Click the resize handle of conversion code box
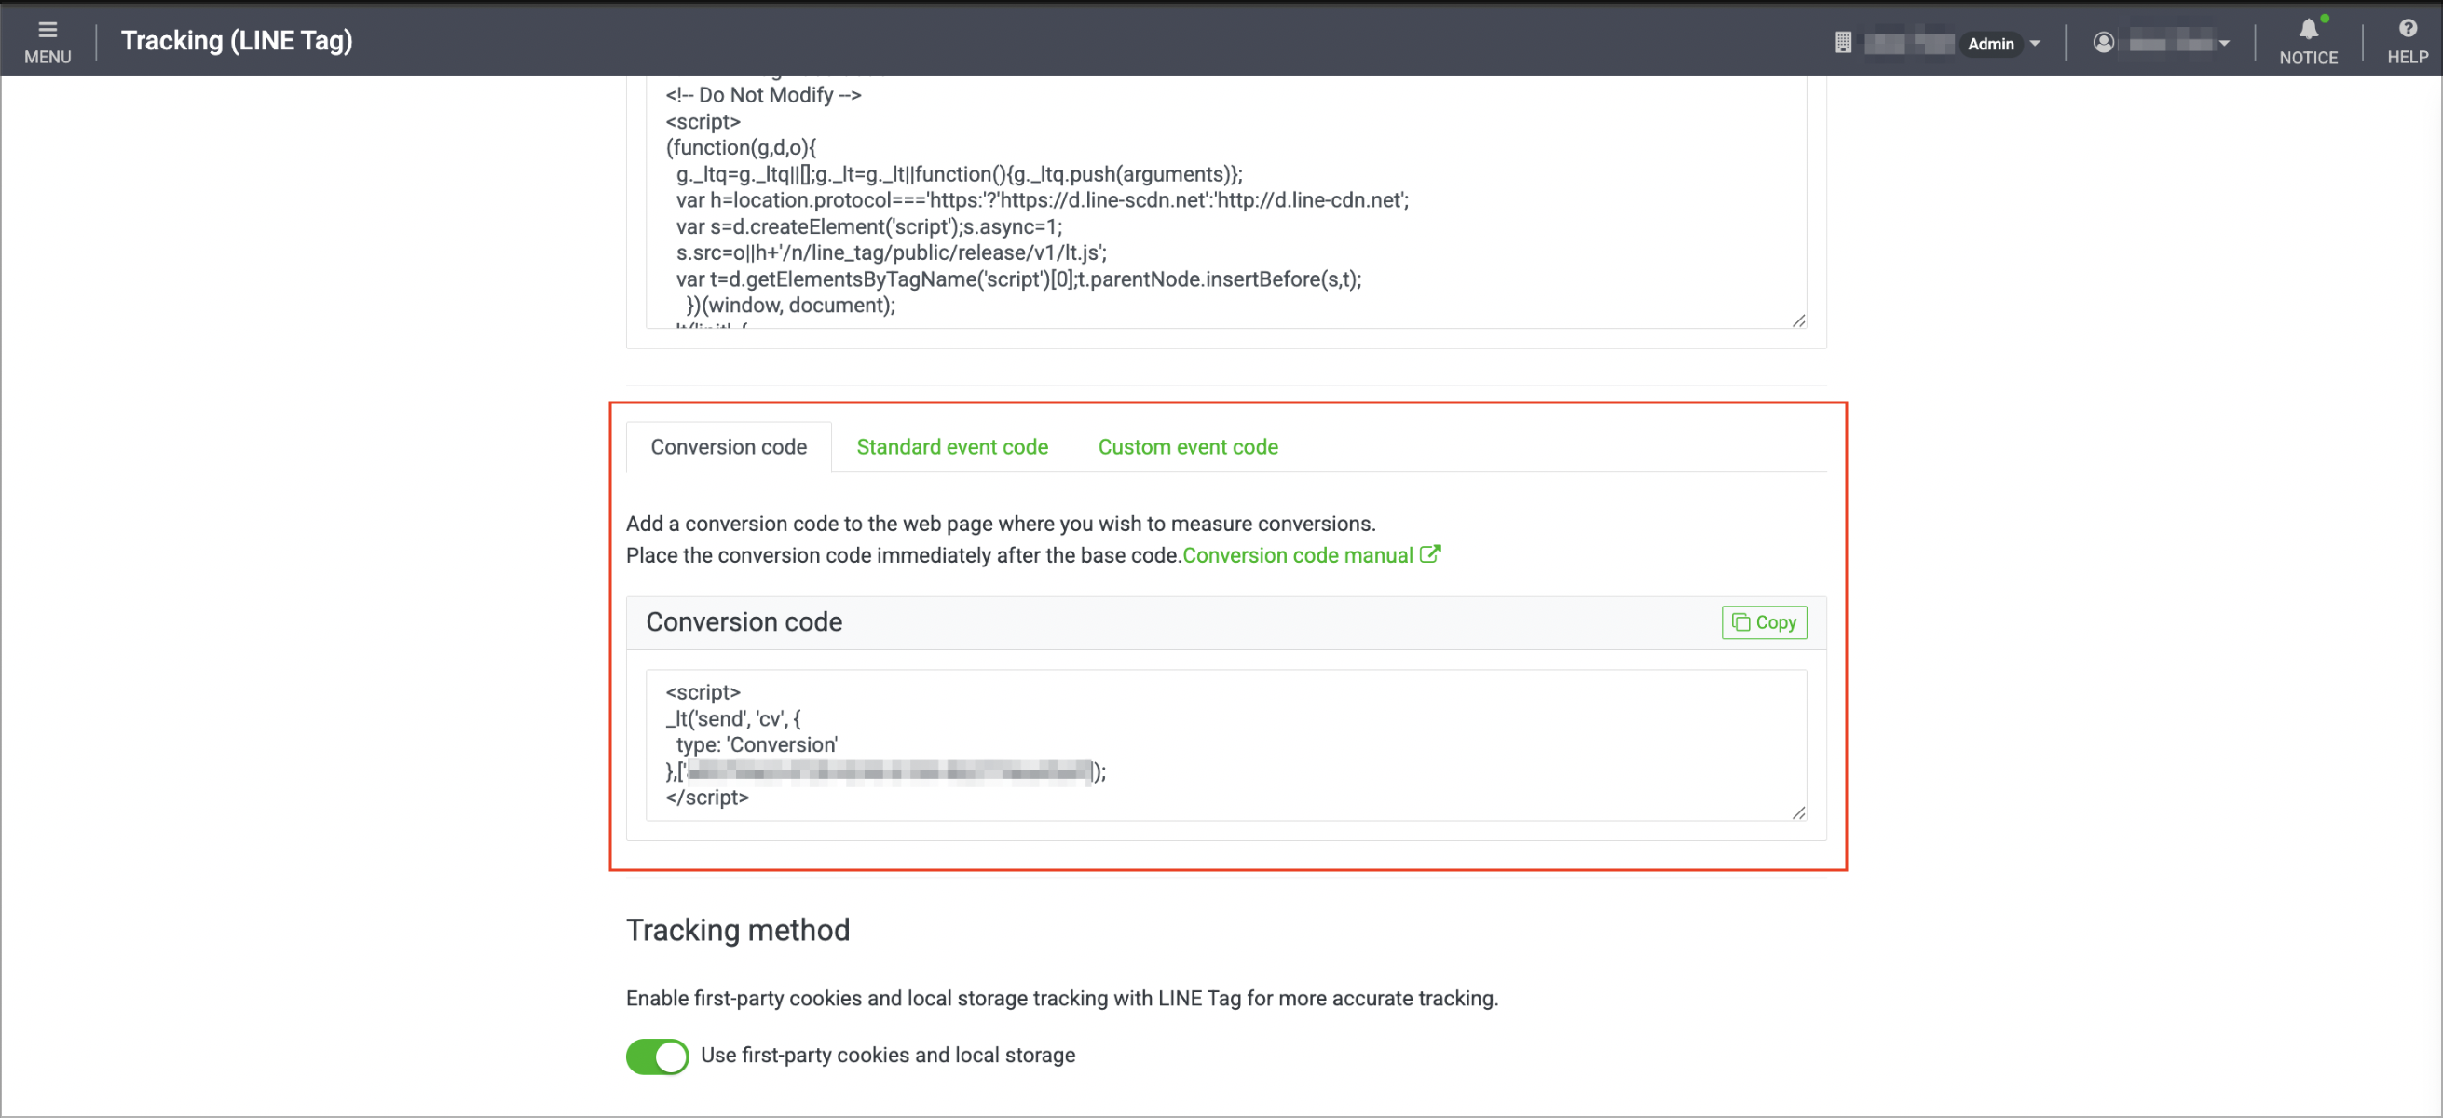 (1798, 812)
